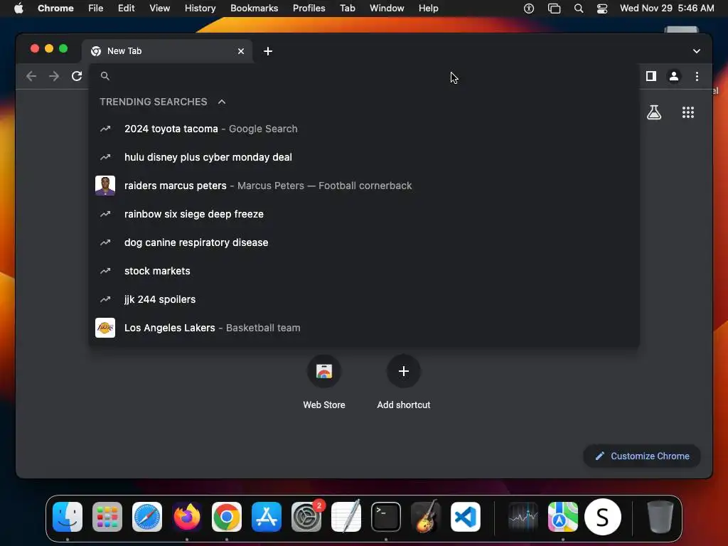Launch Safari from the Dock
The image size is (728, 546).
point(147,517)
